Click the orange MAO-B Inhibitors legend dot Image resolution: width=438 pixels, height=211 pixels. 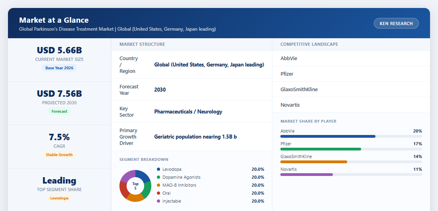click(158, 185)
